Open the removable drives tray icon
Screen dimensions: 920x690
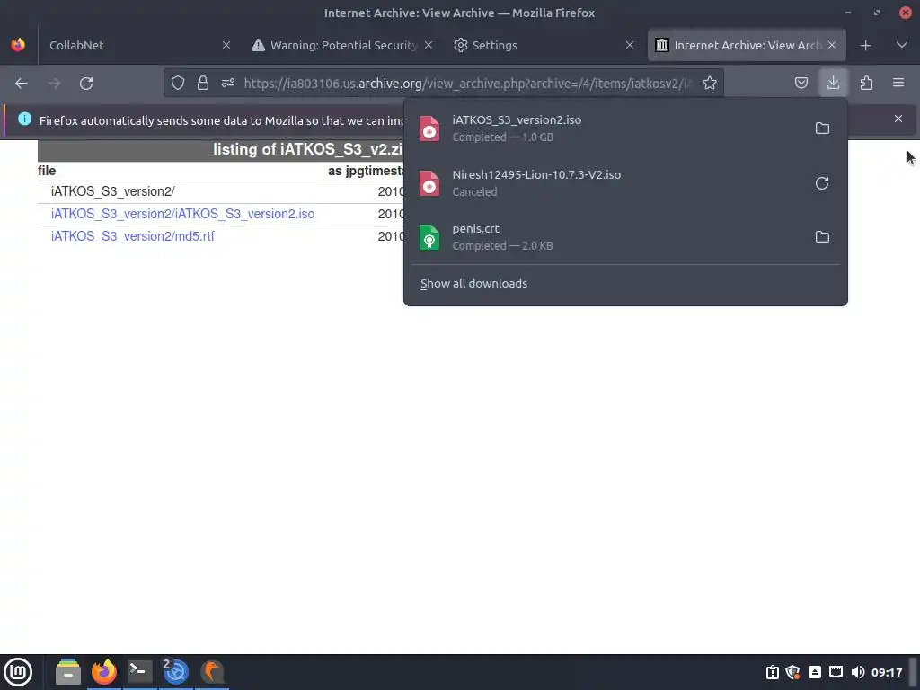(x=814, y=672)
